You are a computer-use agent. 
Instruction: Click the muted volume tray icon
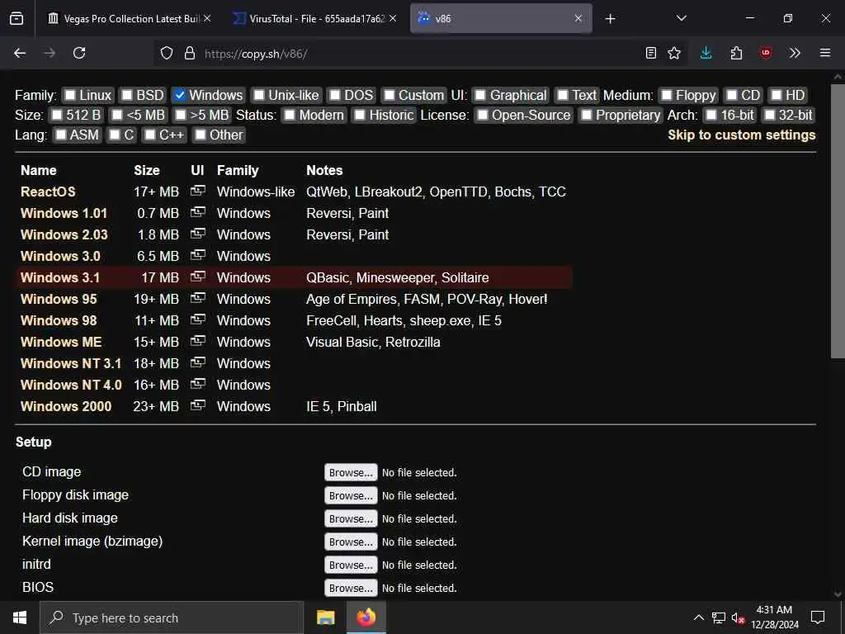tap(738, 617)
